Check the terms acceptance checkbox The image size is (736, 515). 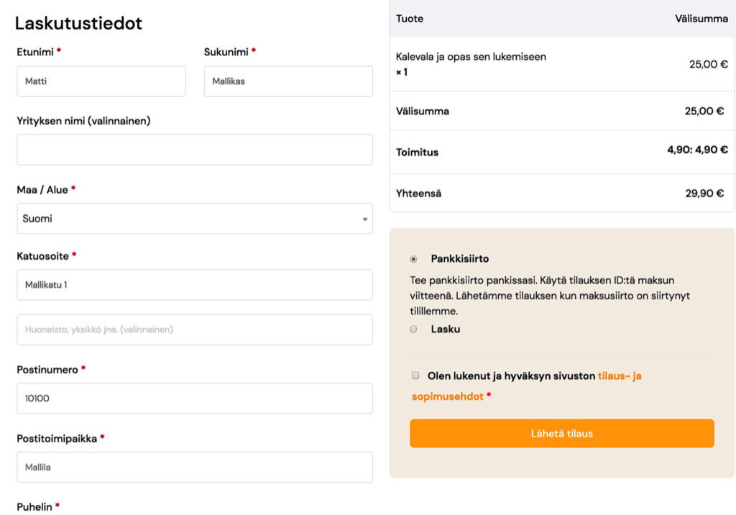click(415, 375)
